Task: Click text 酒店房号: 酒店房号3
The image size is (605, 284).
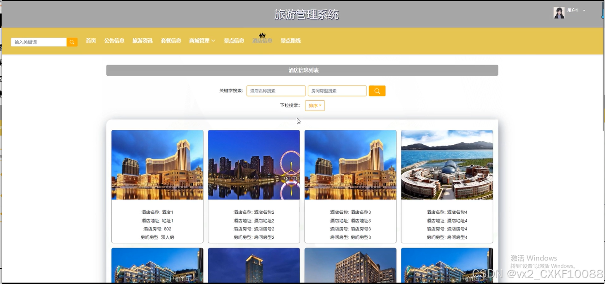Action: click(x=350, y=229)
